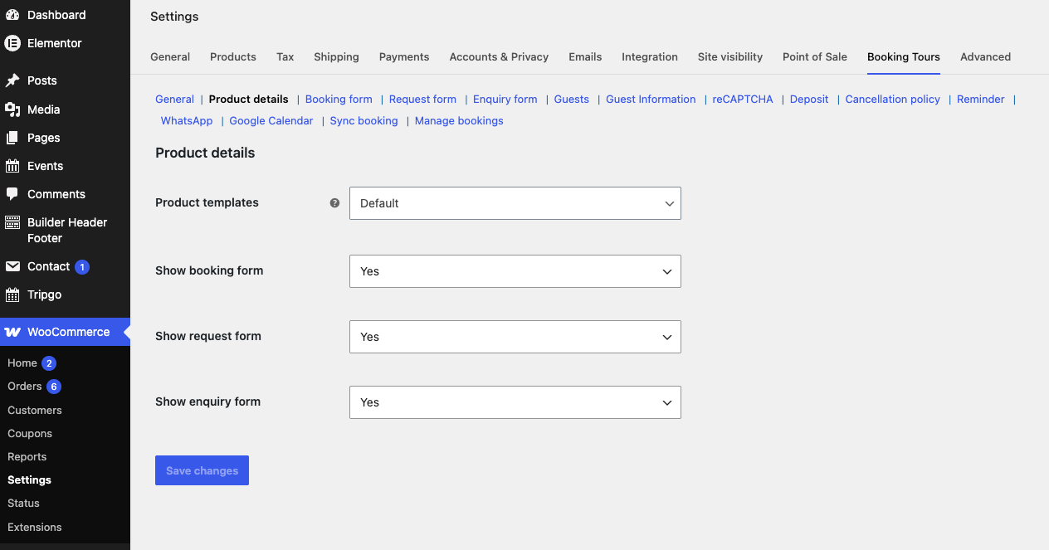The height and width of the screenshot is (550, 1049).
Task: Open the Deposit settings link
Action: tap(809, 100)
